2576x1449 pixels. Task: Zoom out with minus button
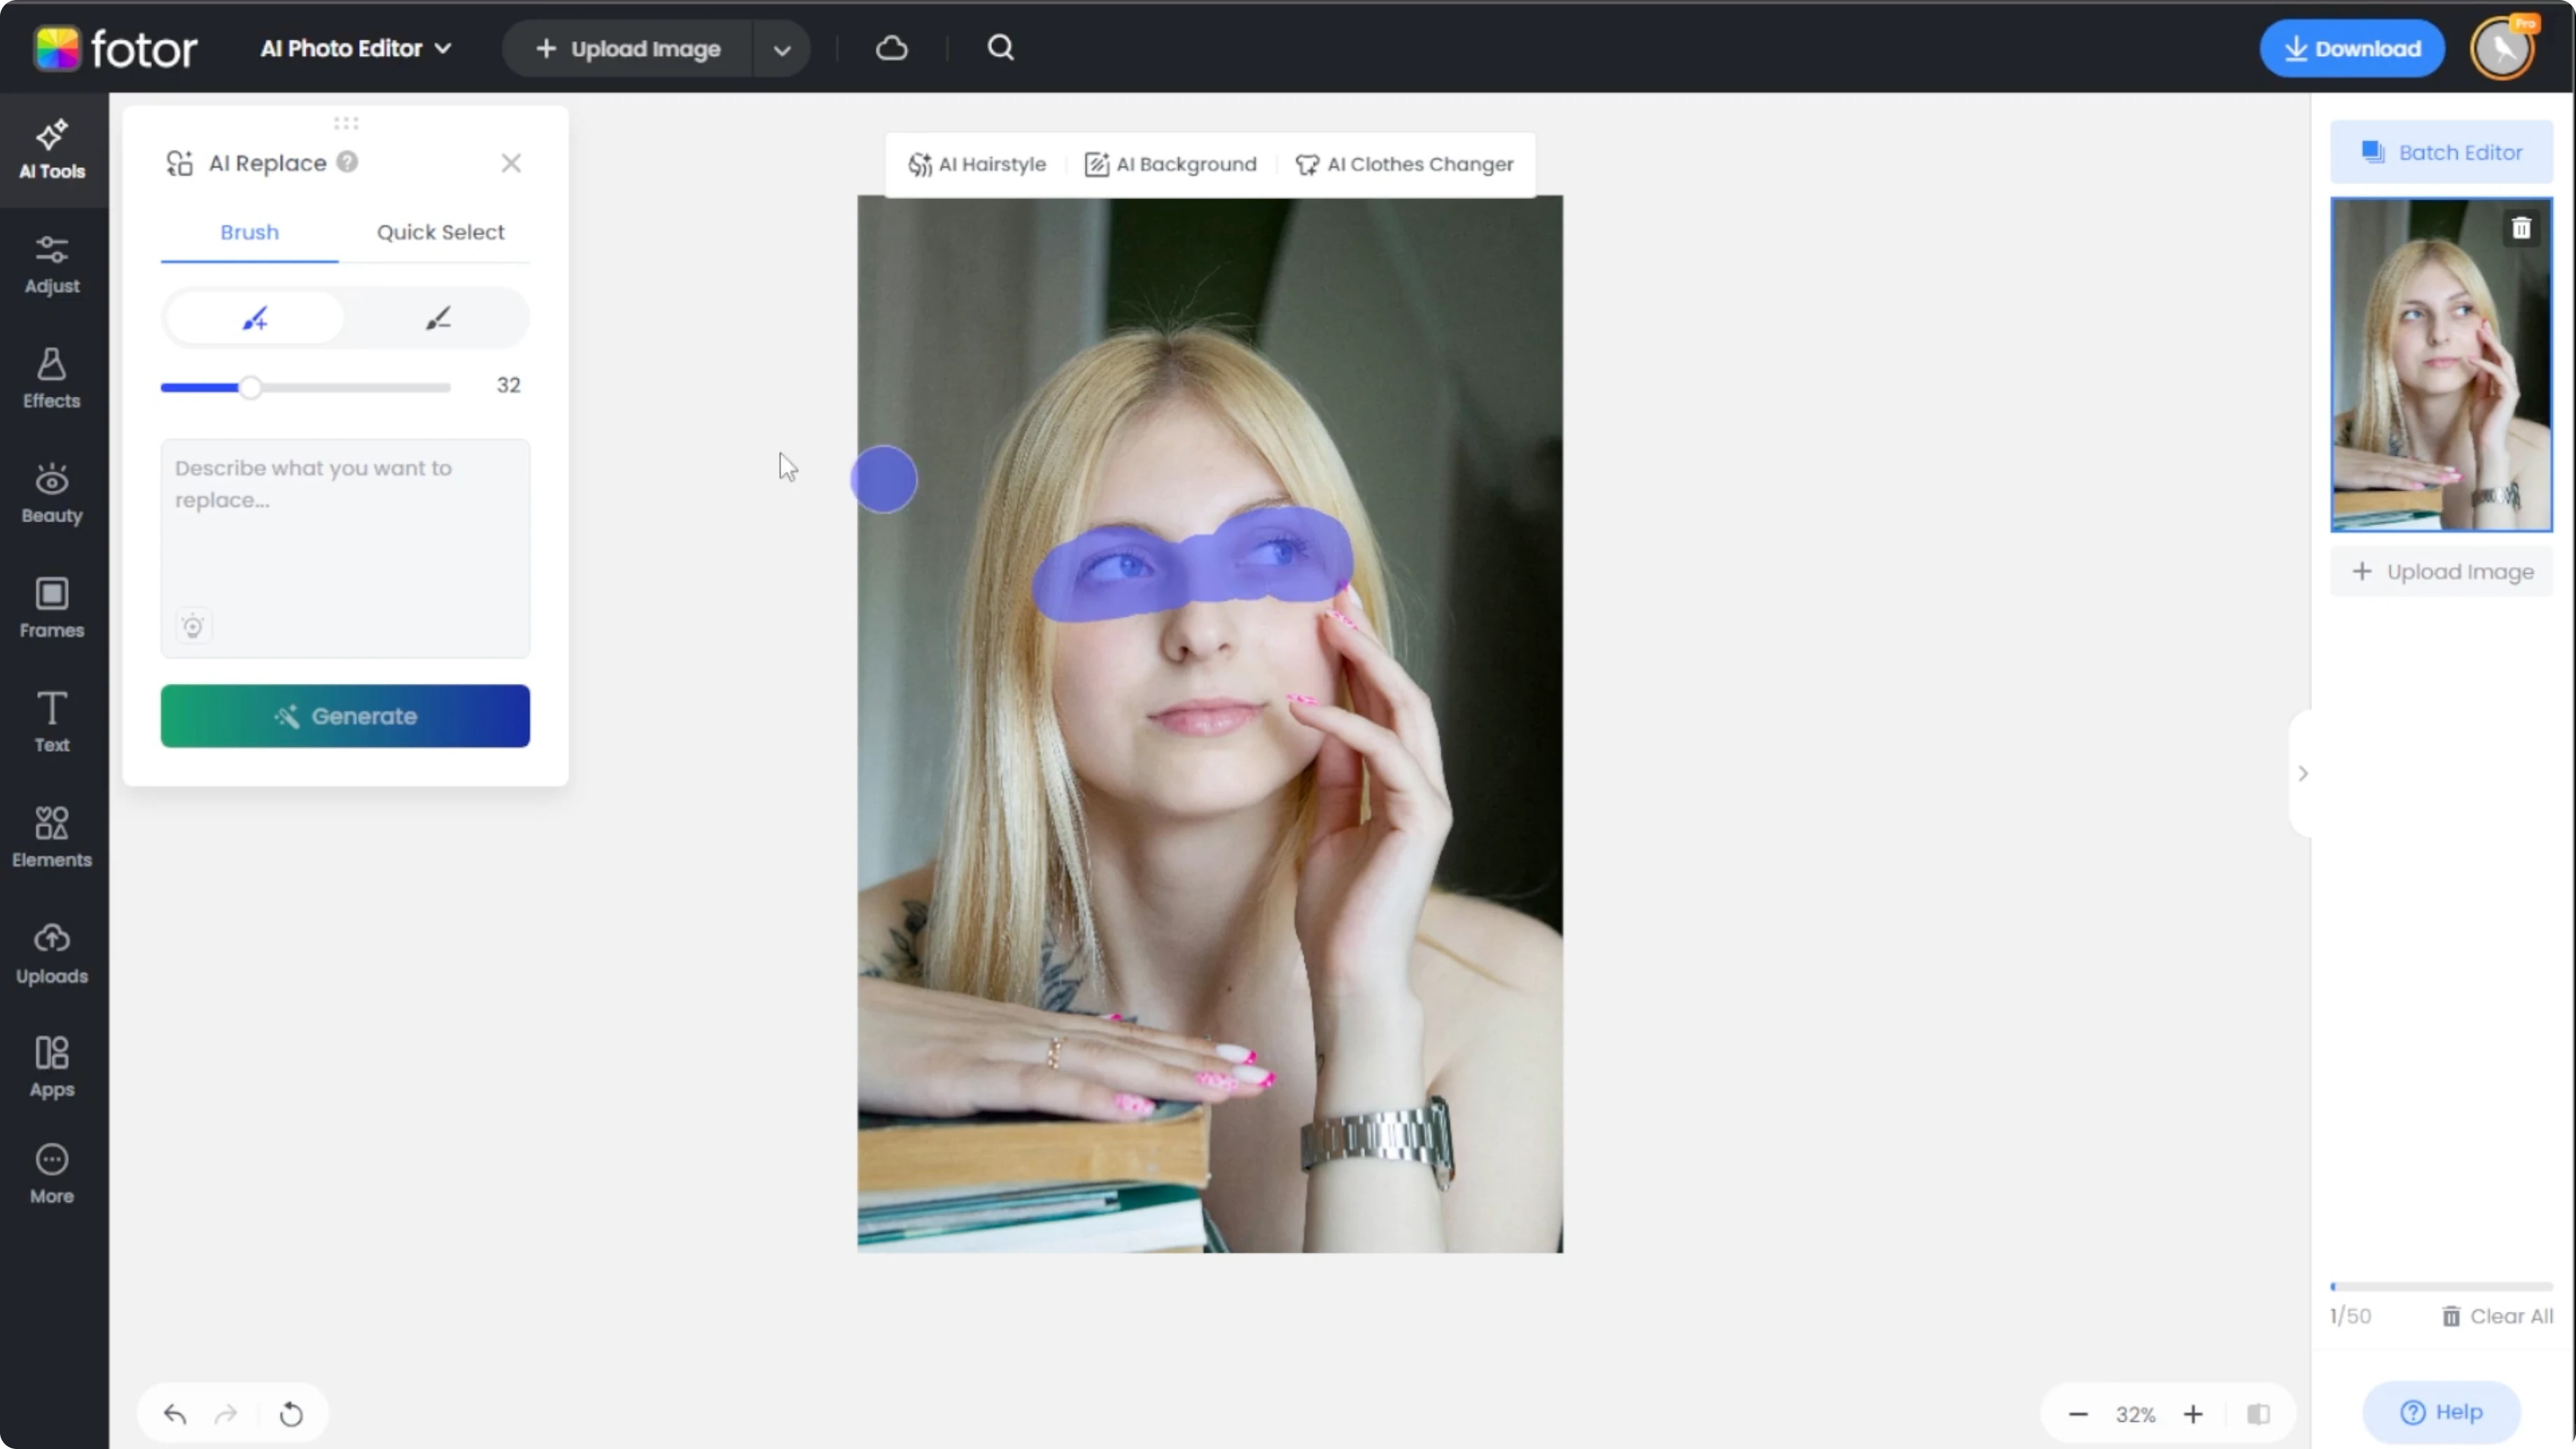[2078, 1414]
